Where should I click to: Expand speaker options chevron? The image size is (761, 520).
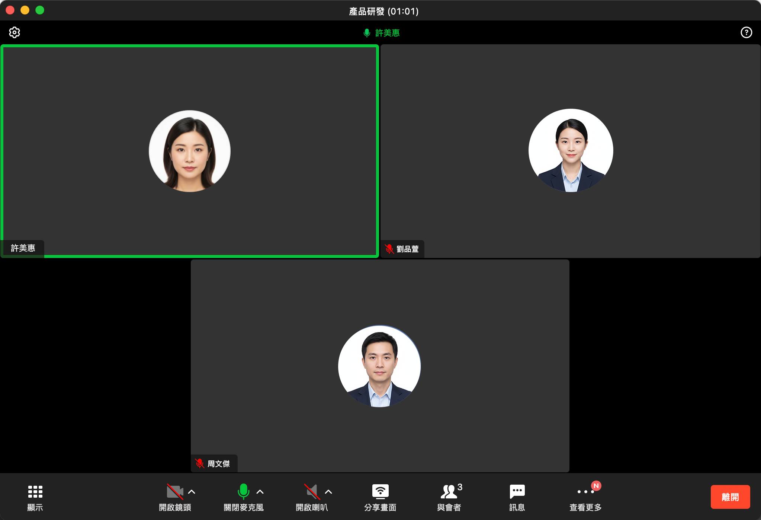328,492
